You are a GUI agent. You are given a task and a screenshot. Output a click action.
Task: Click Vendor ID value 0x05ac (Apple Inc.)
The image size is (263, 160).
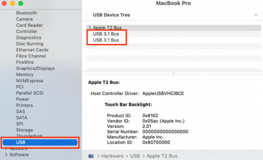tap(163, 121)
